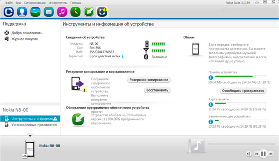Viewport: 279px width, 161px height.
Task: Click the IMEI number 356237047766587
Action: [x=102, y=52]
